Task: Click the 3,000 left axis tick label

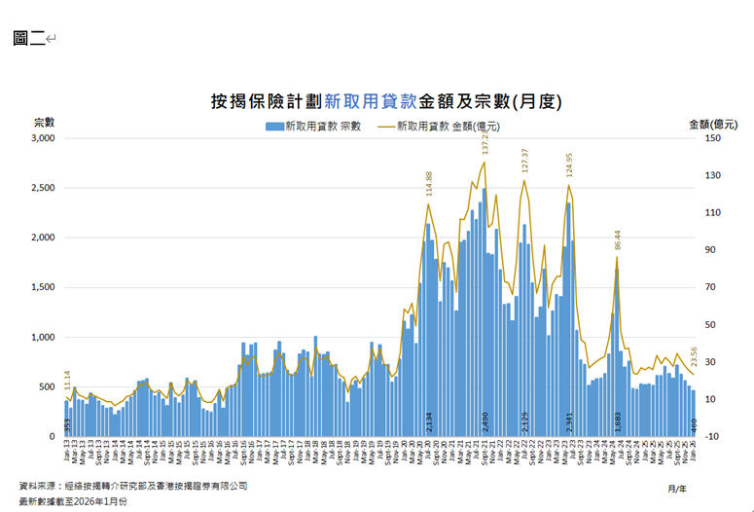Action: [43, 138]
